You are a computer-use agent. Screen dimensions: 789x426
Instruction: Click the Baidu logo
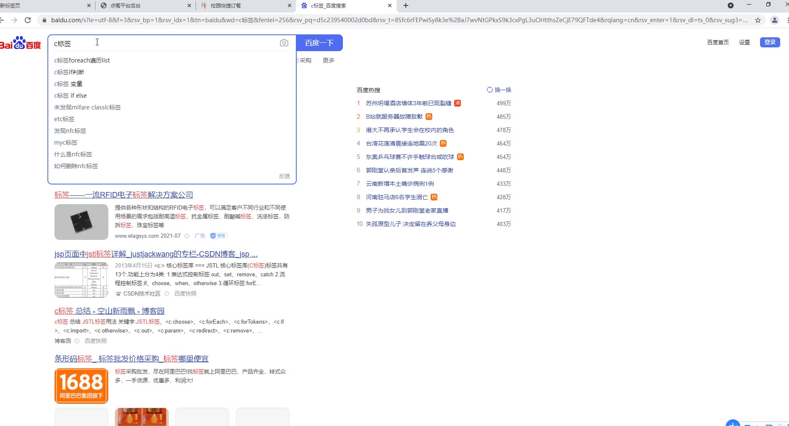pos(20,43)
